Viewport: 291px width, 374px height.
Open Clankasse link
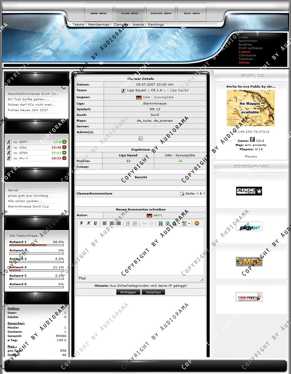pyautogui.click(x=247, y=55)
